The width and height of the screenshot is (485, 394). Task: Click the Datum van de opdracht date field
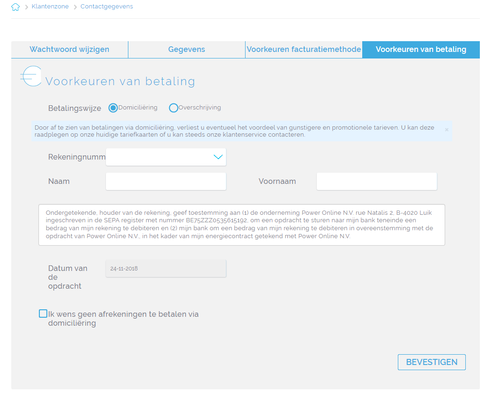coord(166,268)
